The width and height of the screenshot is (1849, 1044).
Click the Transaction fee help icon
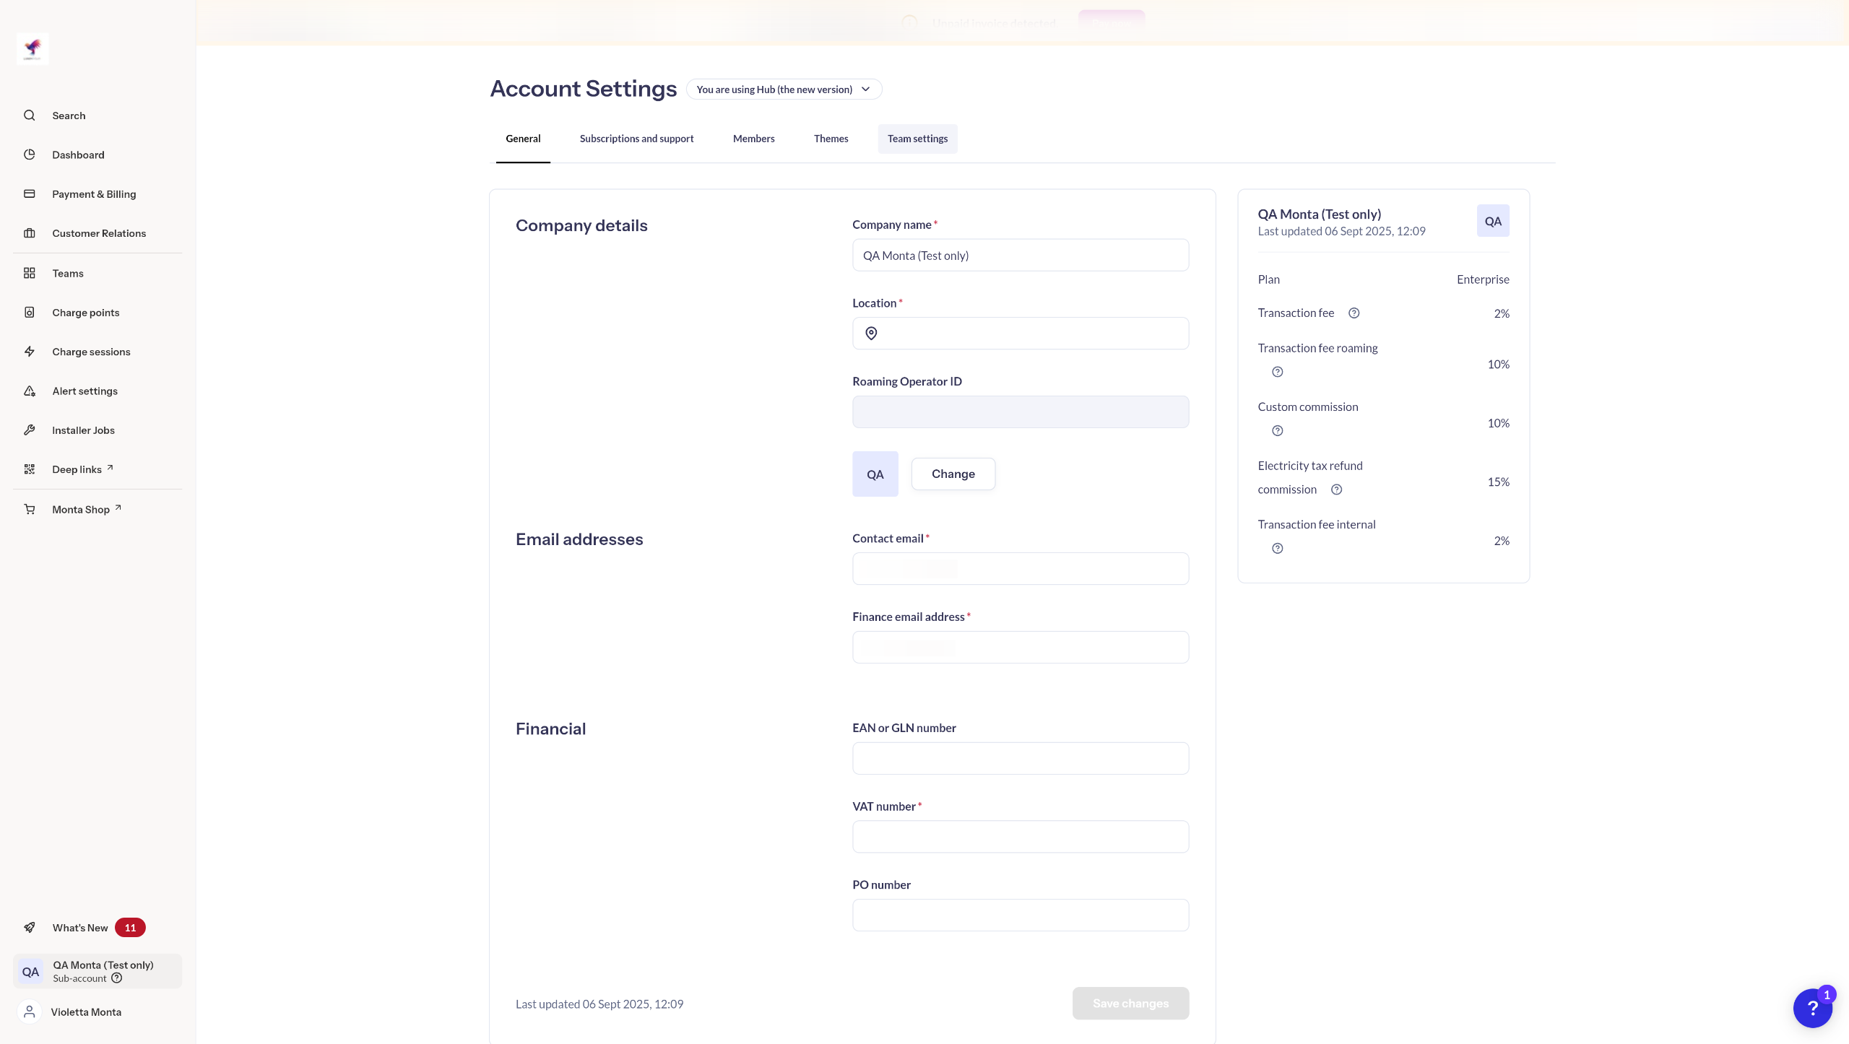pos(1354,313)
